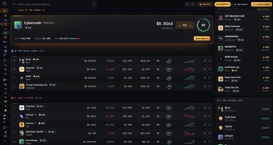Expand submenu arrow beside info icon
Viewport: 273px width, 145px height.
pyautogui.click(x=8, y=127)
